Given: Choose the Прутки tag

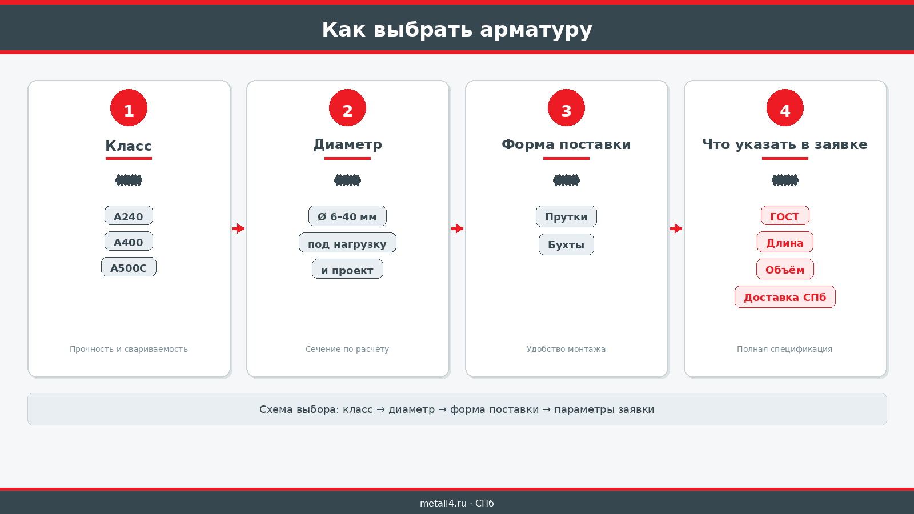Looking at the screenshot, I should (x=566, y=216).
